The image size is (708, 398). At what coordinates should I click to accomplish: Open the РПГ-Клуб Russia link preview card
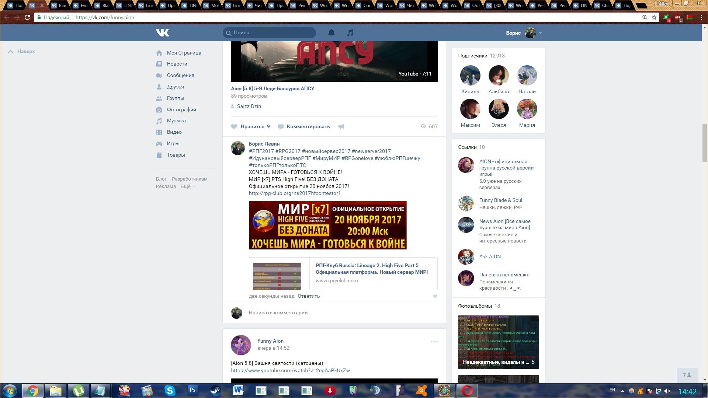[343, 273]
